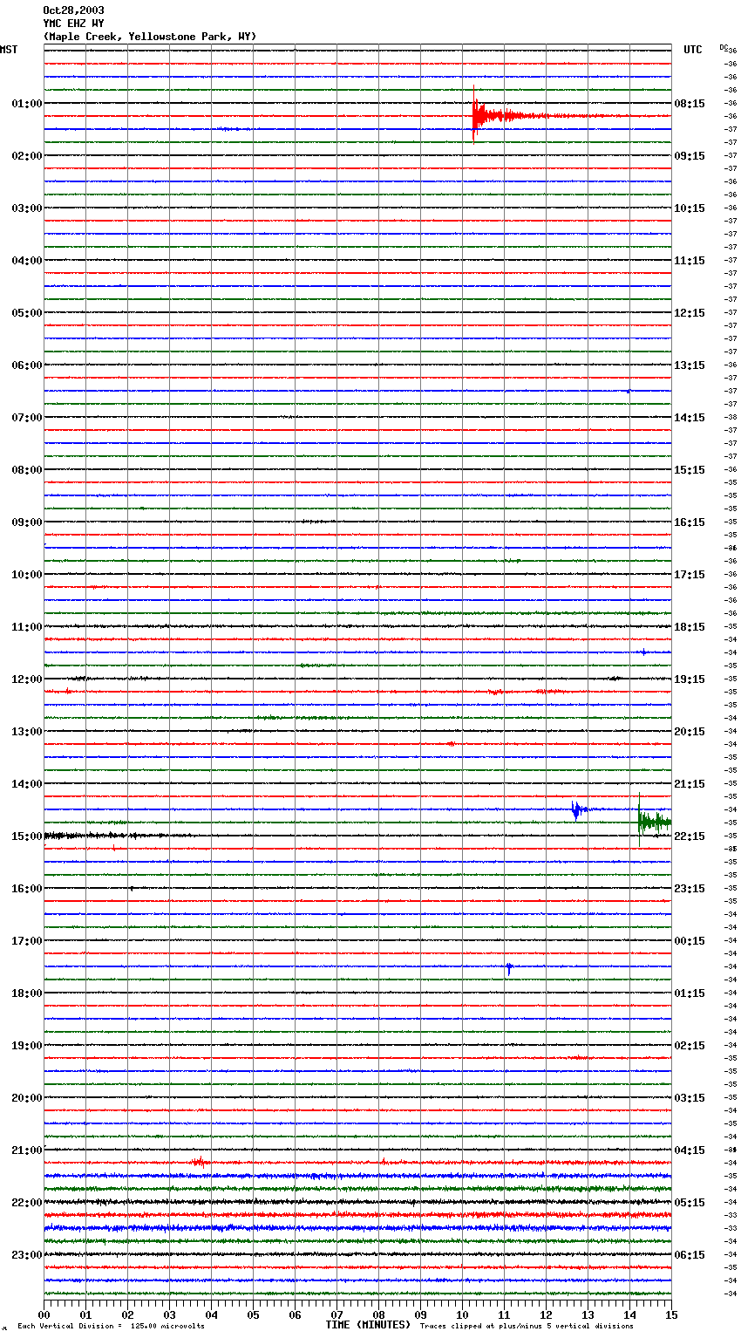This screenshot has width=741, height=1338.
Task: Select the 08:00 MST time label
Action: (x=27, y=470)
